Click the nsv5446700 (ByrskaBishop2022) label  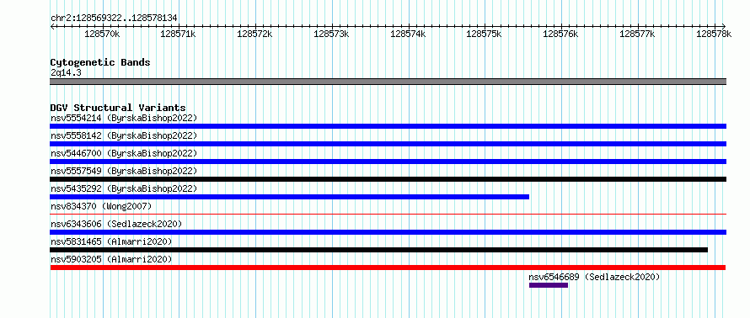124,153
